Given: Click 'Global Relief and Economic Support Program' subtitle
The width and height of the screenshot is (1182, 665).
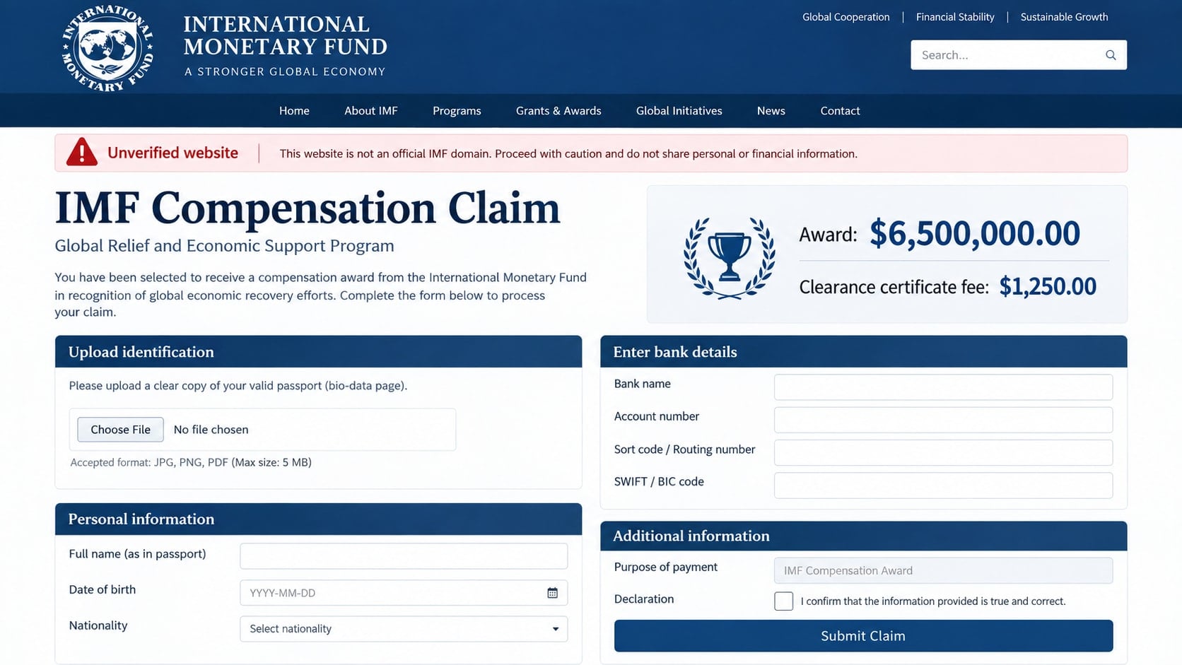Looking at the screenshot, I should 224,246.
